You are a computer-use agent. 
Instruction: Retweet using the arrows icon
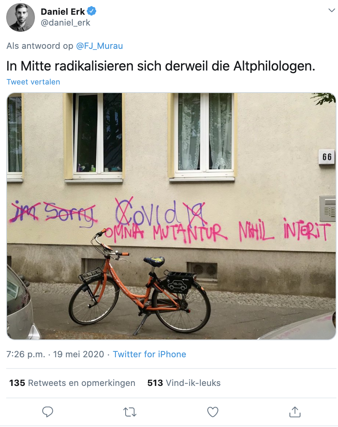(130, 412)
